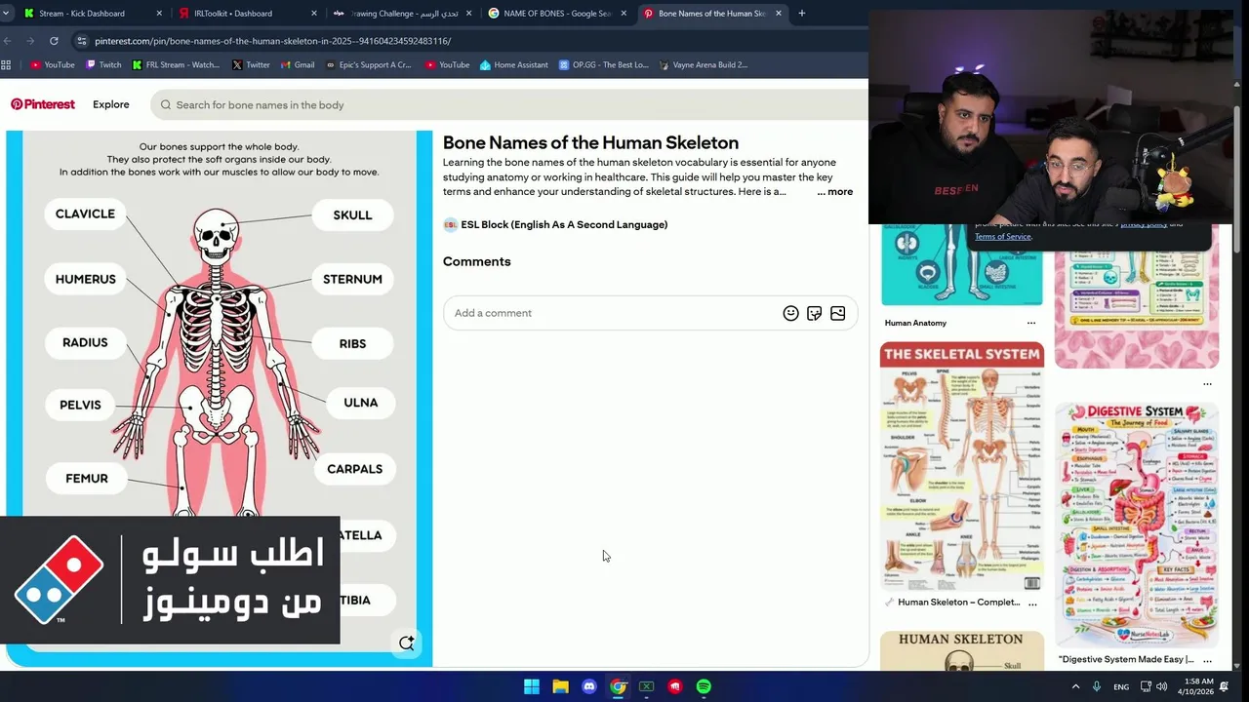Go back to the previous page
The height and width of the screenshot is (702, 1249).
8,41
